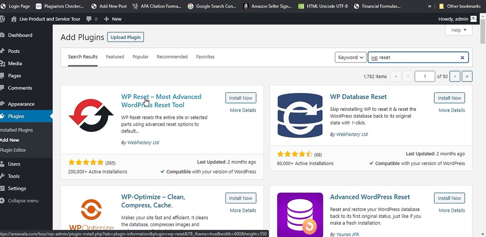Install the WP-Optimize plugin
This screenshot has width=486, height=237.
point(241,198)
